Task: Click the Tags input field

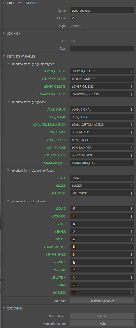Action: (x=102, y=49)
